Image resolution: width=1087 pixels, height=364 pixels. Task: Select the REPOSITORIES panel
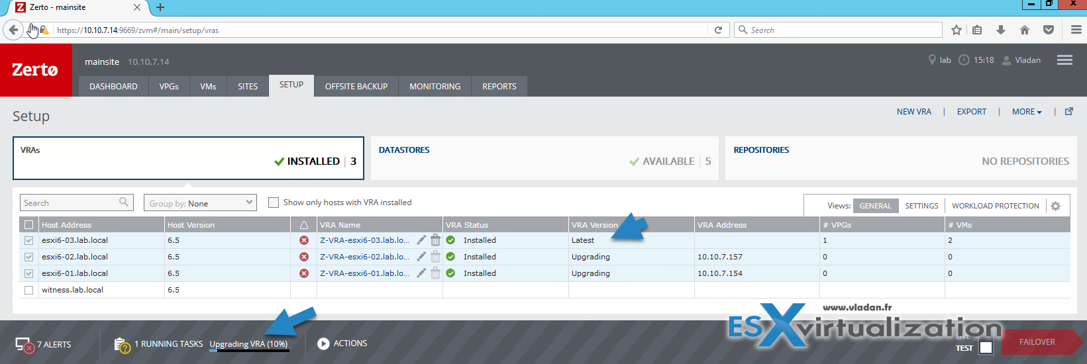(901, 158)
